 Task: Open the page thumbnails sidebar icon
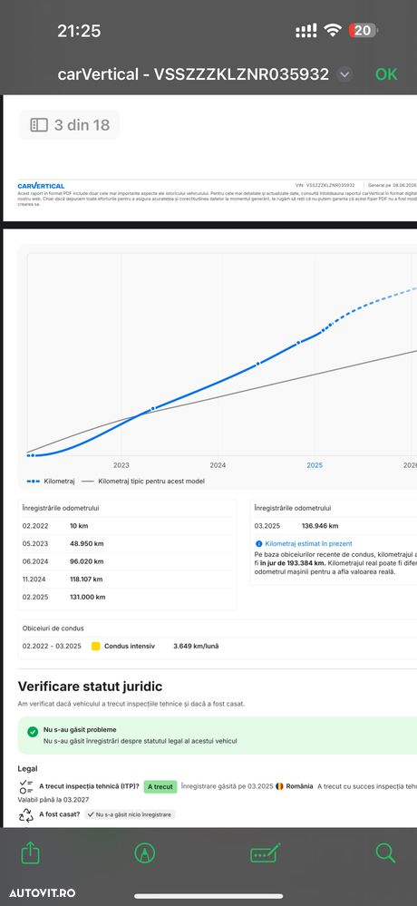pyautogui.click(x=39, y=125)
